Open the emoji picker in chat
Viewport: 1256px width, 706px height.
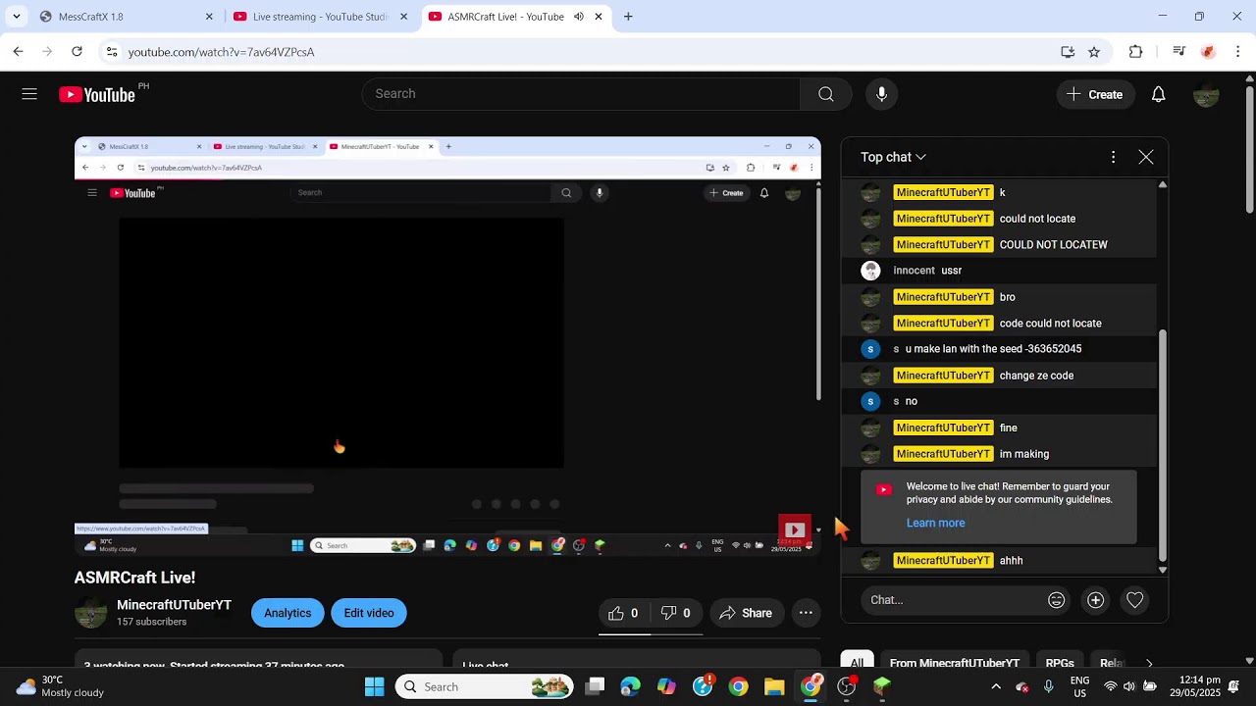pos(1057,600)
